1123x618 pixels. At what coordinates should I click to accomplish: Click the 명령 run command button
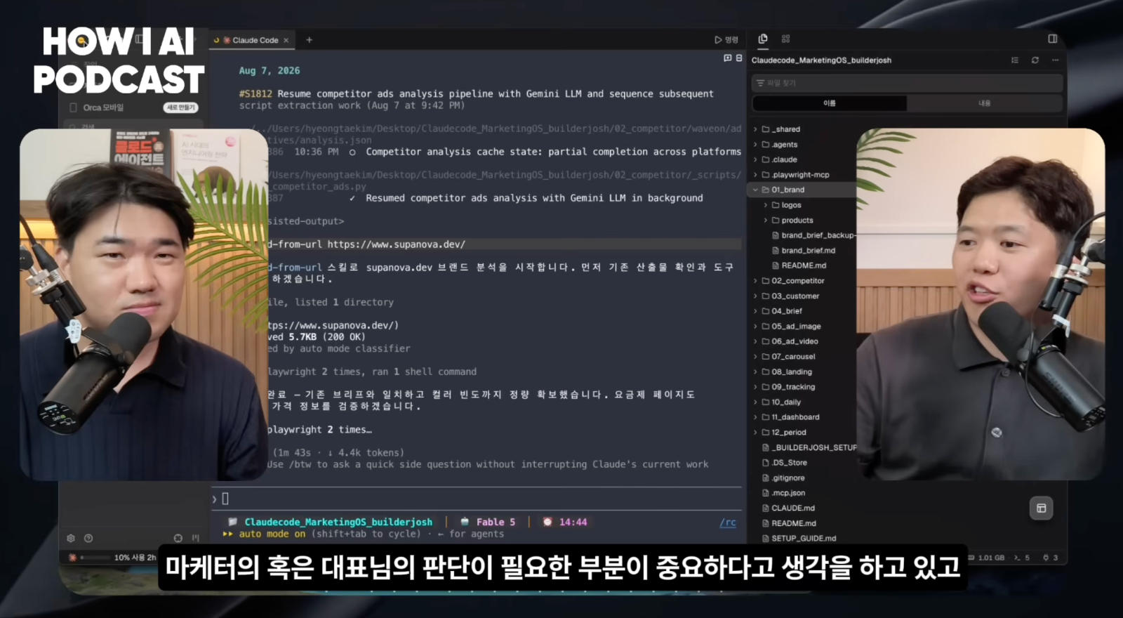[x=726, y=40]
